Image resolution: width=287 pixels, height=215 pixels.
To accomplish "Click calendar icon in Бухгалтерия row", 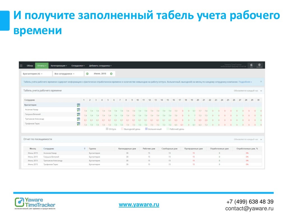I will (x=78, y=105).
